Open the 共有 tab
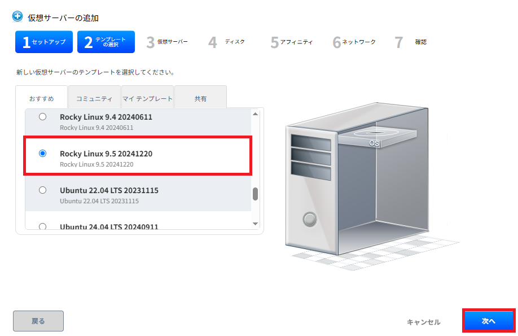This screenshot has width=518, height=336. click(x=200, y=98)
